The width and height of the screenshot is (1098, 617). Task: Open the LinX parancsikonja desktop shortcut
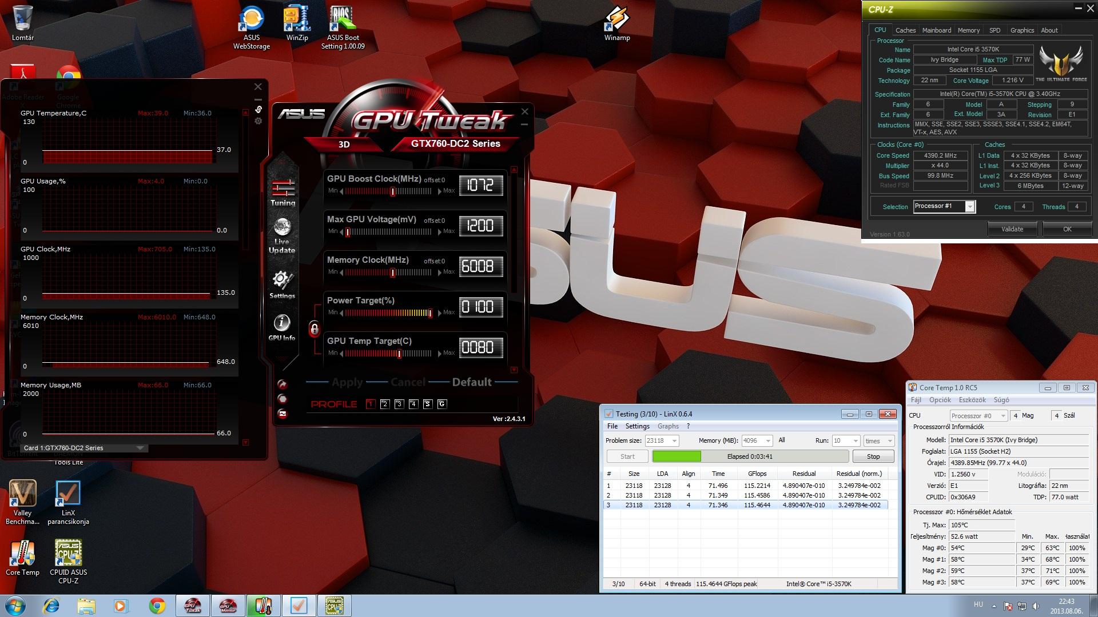pyautogui.click(x=68, y=502)
